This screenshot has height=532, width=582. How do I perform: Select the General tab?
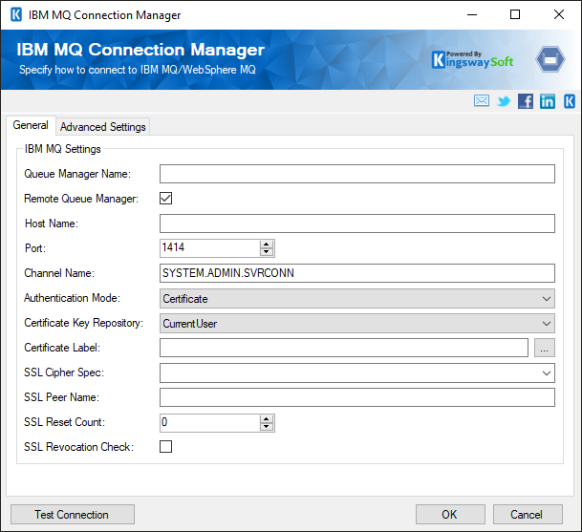(x=31, y=125)
